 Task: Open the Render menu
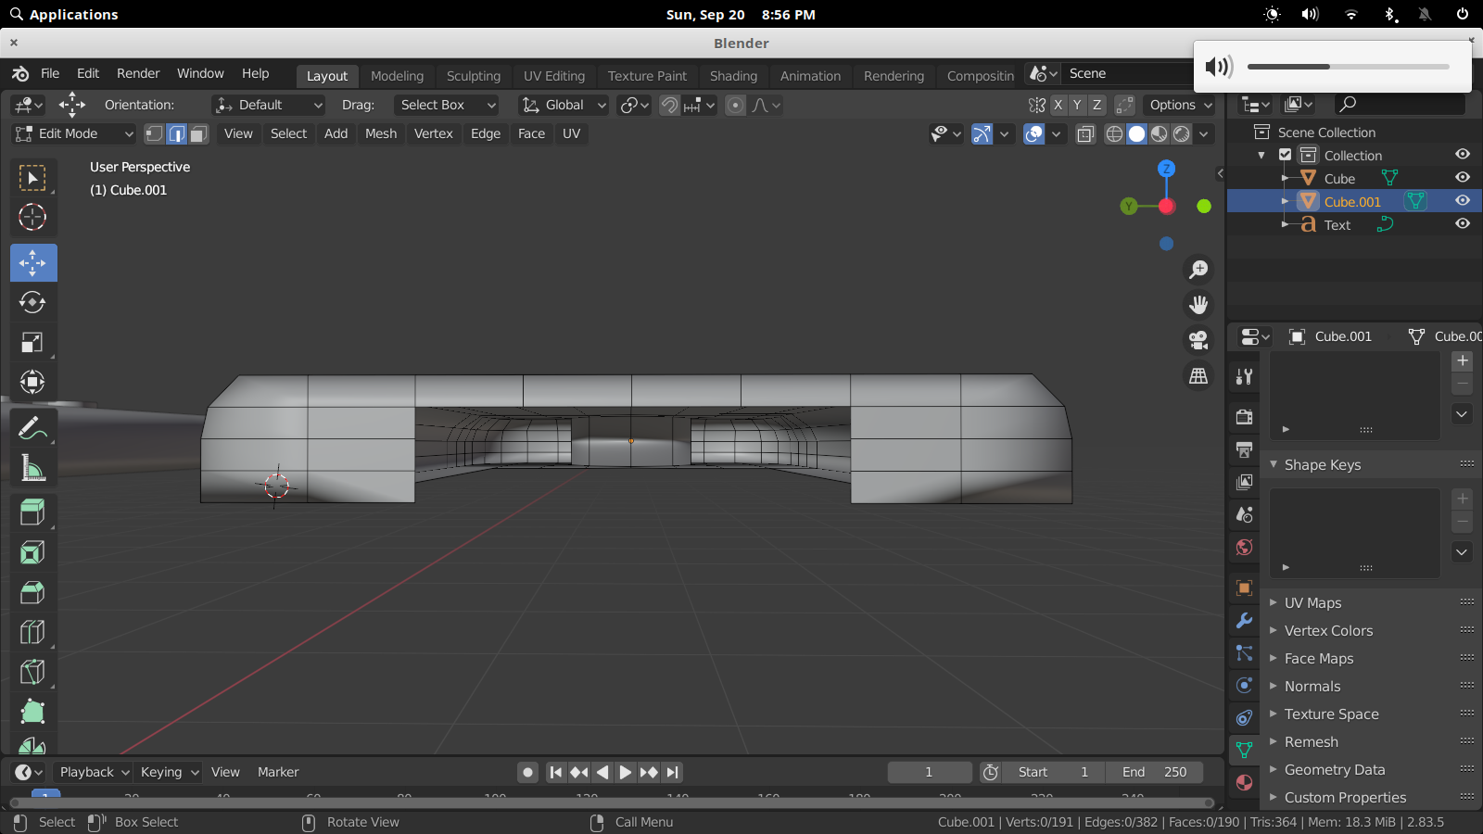pyautogui.click(x=138, y=73)
